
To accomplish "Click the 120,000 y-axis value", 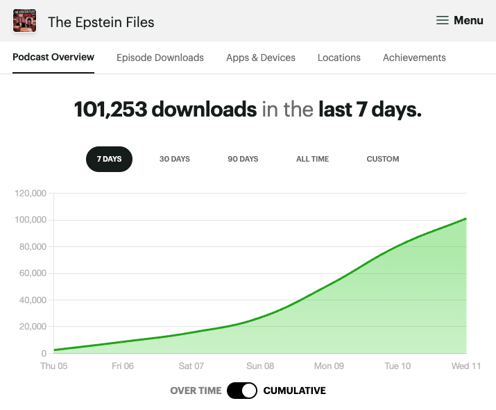I will (31, 193).
